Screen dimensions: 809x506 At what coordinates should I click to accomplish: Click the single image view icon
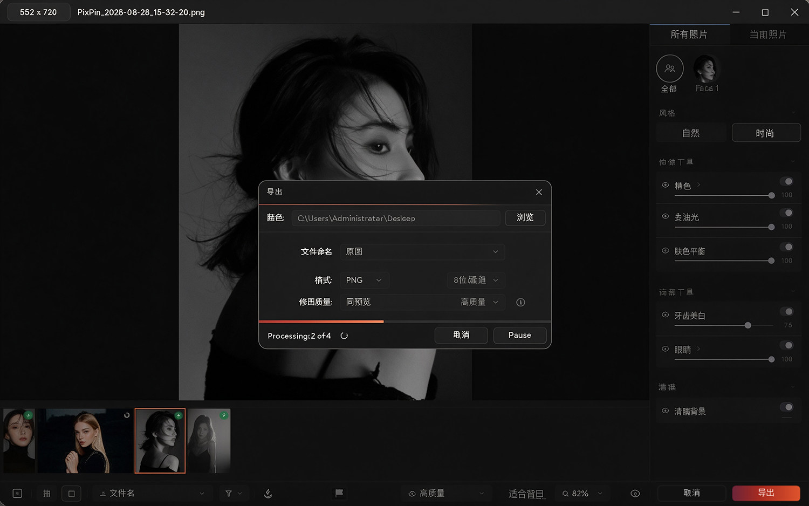71,493
